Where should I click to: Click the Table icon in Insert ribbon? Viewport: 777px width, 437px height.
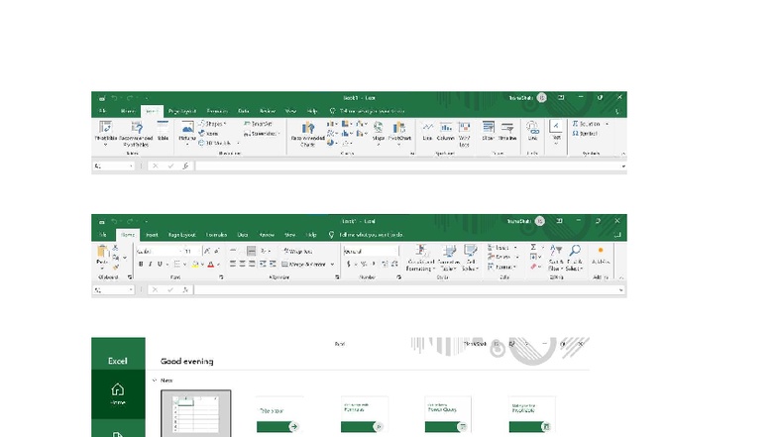pyautogui.click(x=163, y=131)
